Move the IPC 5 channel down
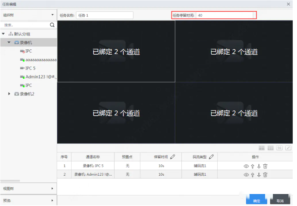This screenshot has height=206, width=297. 259,166
